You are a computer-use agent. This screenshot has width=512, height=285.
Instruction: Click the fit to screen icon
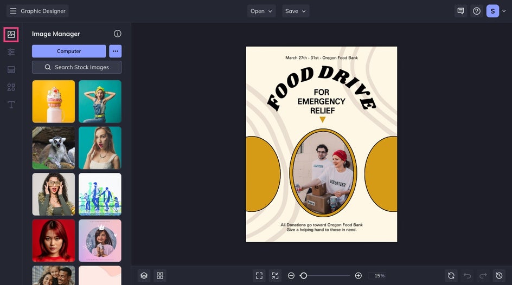pos(259,276)
